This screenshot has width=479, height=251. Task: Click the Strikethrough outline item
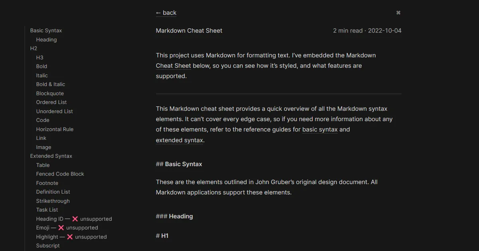(53, 201)
